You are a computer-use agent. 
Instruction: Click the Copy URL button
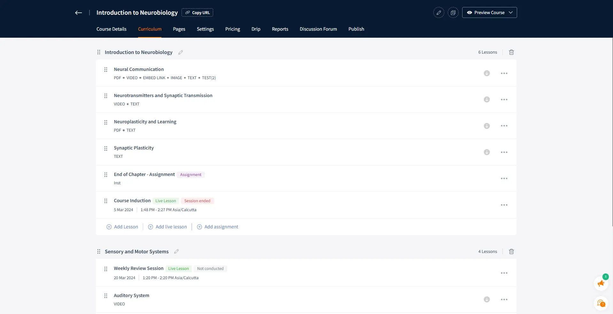coord(197,13)
